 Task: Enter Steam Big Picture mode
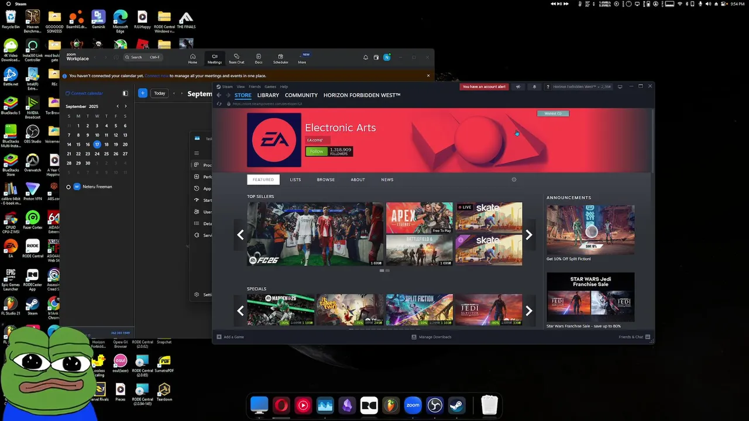coord(620,87)
